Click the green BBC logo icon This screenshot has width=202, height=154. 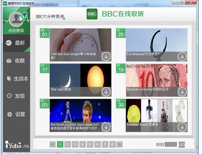(x=92, y=14)
